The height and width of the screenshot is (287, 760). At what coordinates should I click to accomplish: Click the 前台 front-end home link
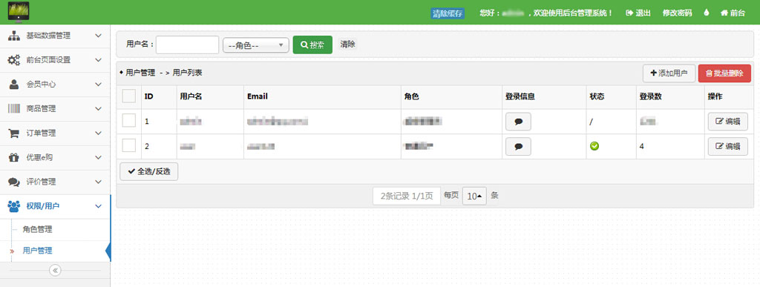coord(733,13)
